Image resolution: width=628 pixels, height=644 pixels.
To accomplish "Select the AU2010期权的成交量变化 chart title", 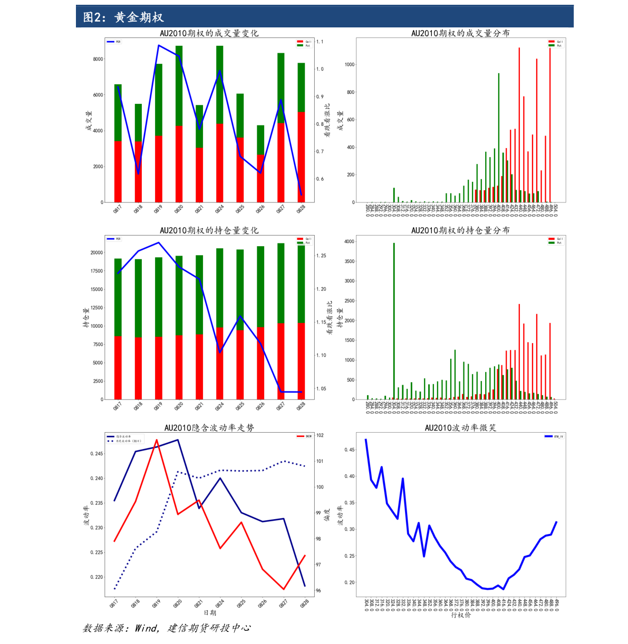I will pos(209,33).
